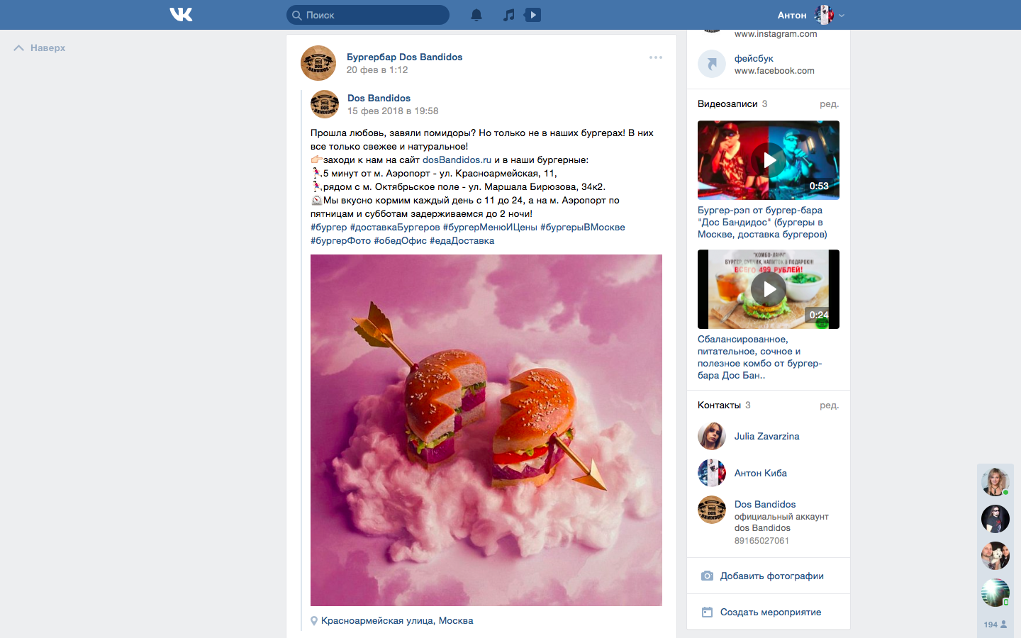The image size is (1021, 638).
Task: Click the VK logo in header
Action: [x=181, y=15]
